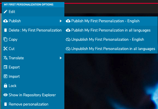This screenshot has height=109, width=158.
Task: Click the crossed cloud icon for Unpublish English
Action: click(x=68, y=39)
